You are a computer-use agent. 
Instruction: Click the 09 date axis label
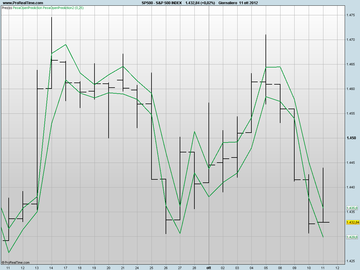(294, 267)
